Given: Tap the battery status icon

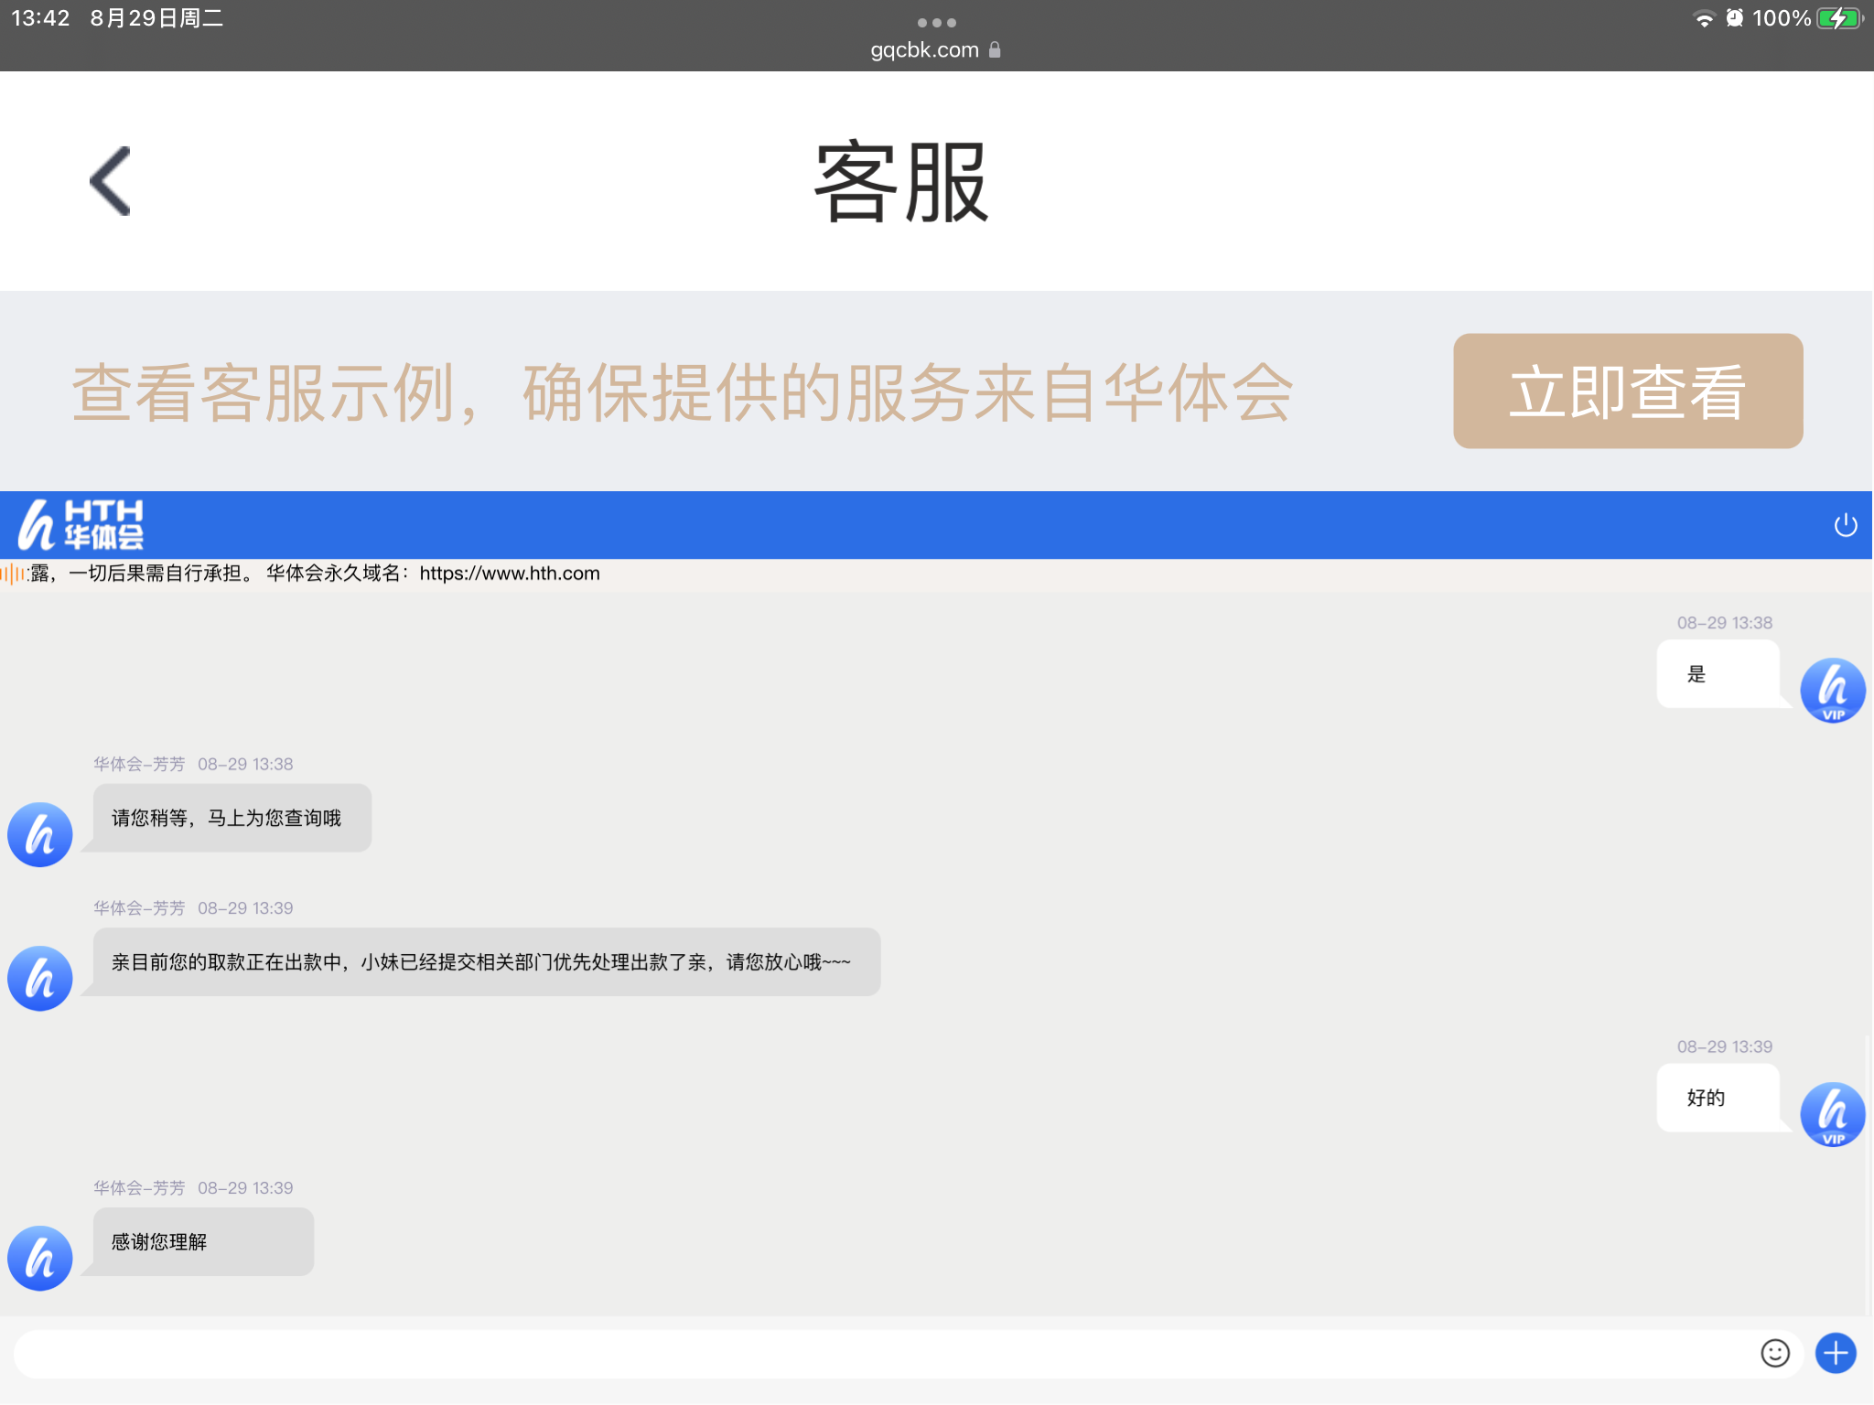Looking at the screenshot, I should pos(1839,18).
